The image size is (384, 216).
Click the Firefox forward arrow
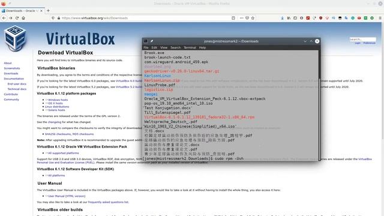coord(11,18)
